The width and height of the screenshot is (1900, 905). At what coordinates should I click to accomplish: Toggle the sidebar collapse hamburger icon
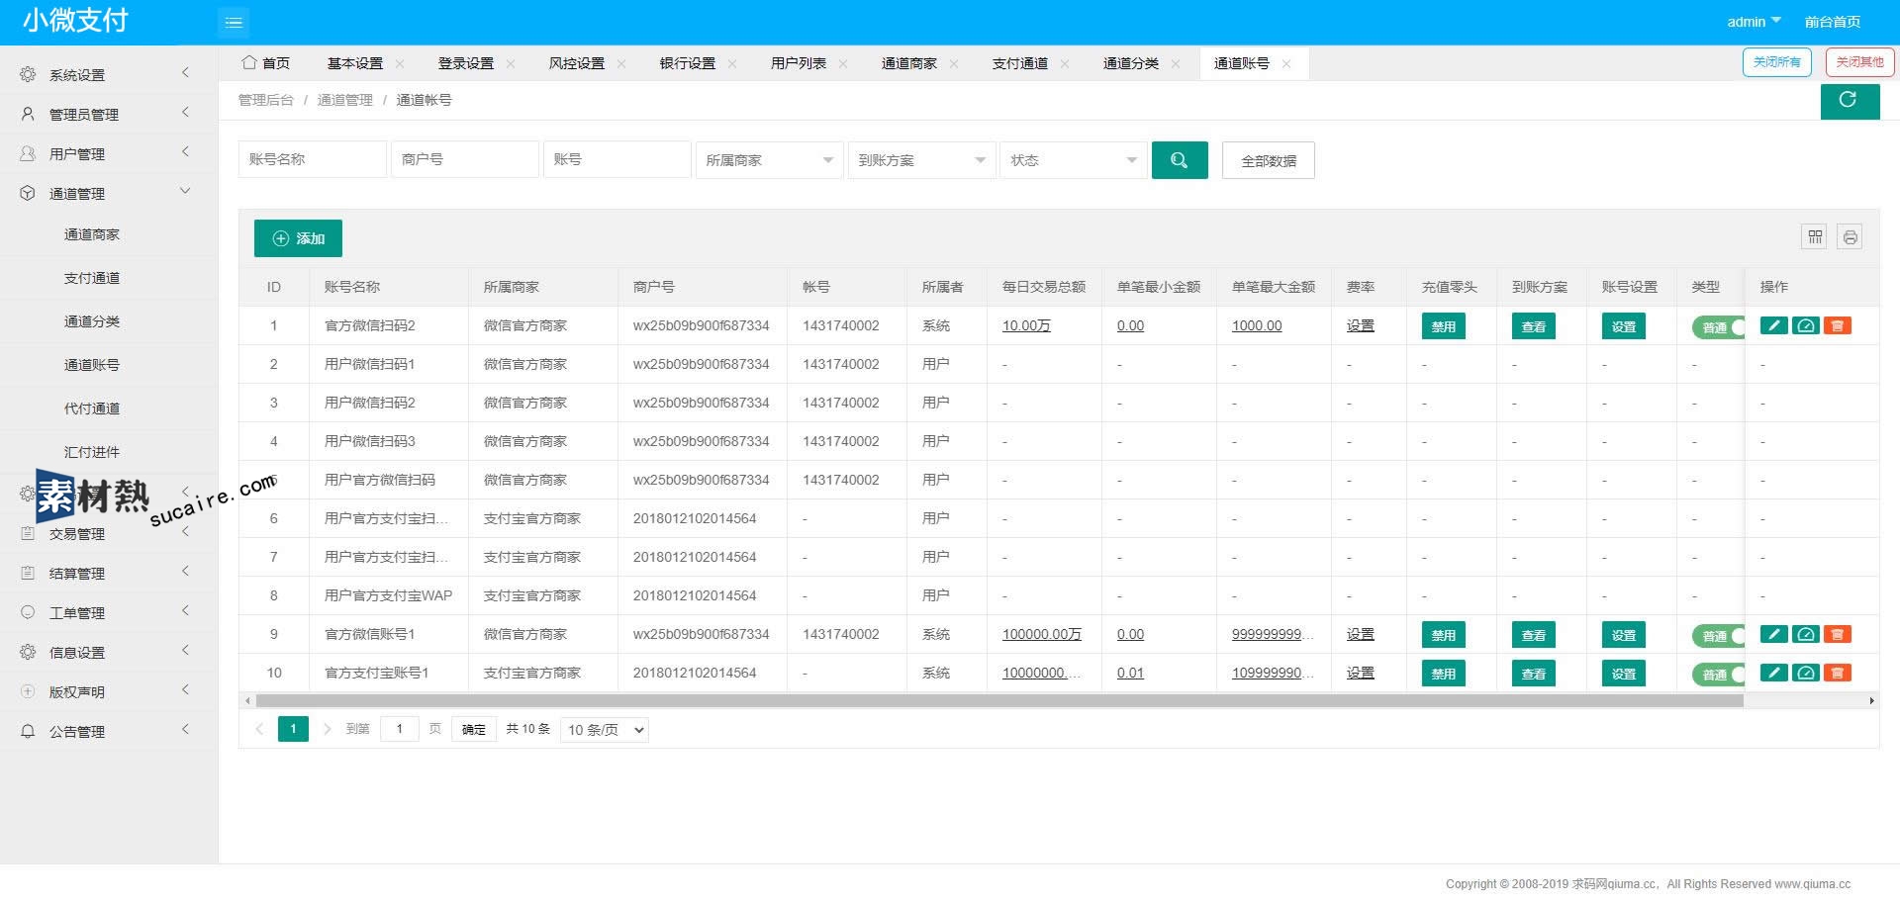(x=234, y=22)
